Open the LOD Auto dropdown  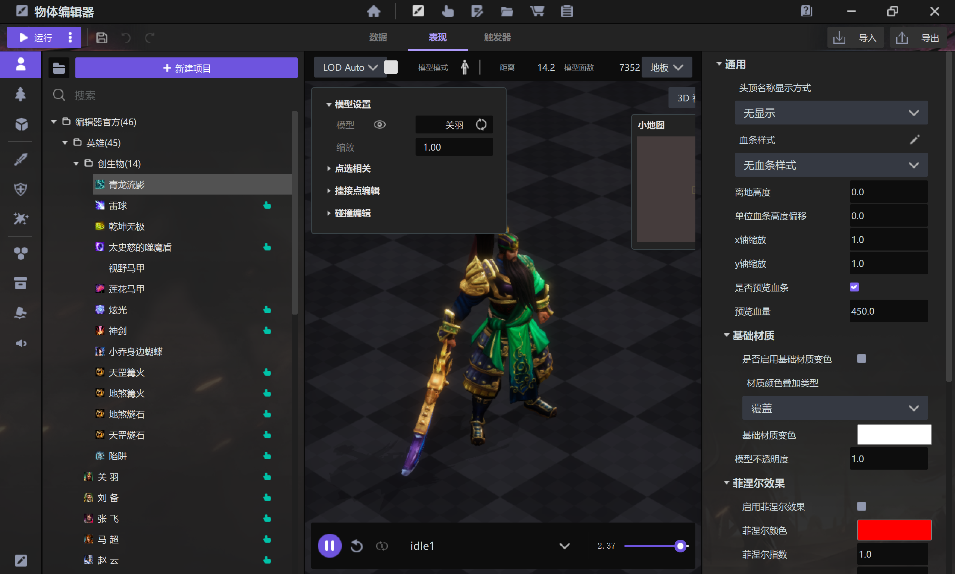point(350,67)
